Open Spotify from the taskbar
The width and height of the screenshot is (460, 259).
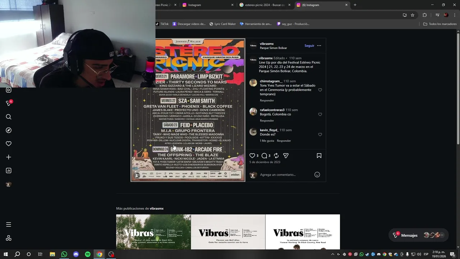[x=88, y=254]
